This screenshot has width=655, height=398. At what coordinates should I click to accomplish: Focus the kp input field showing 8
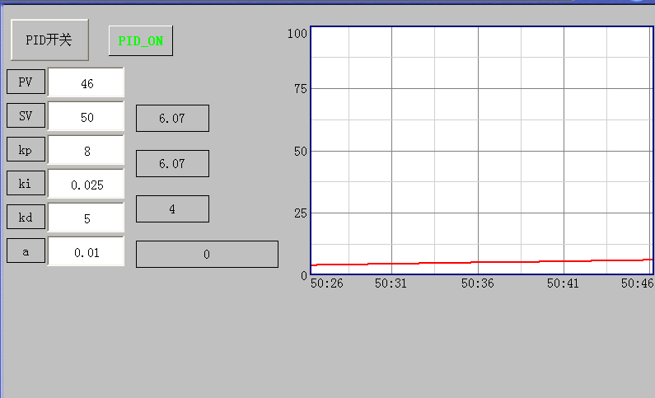point(87,151)
